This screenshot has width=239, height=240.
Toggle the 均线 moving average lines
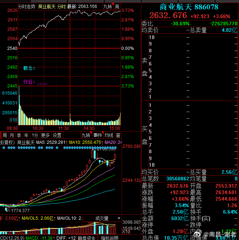pos(109,135)
